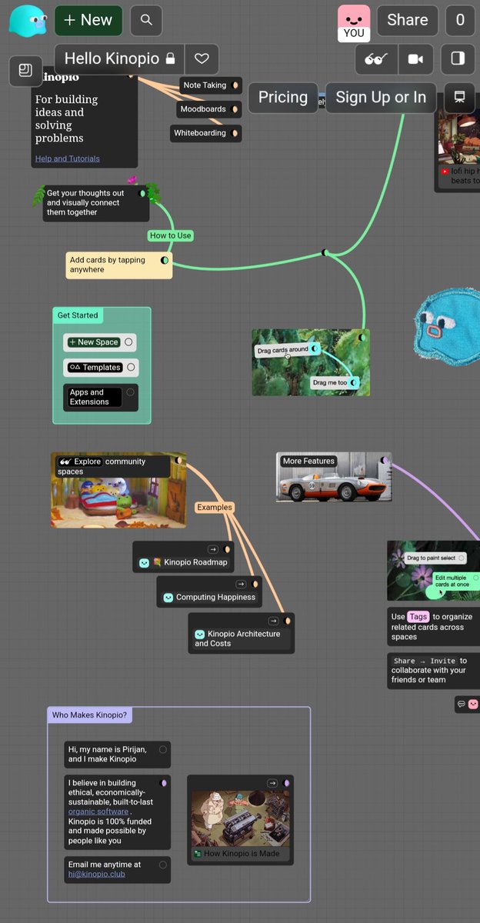The height and width of the screenshot is (923, 480).
Task: Open notifications showing 0
Action: click(460, 21)
